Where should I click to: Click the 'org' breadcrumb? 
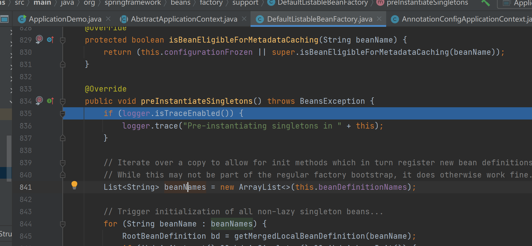click(89, 3)
